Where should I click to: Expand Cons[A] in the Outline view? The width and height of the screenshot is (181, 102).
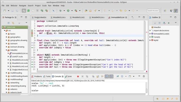coord(150,37)
